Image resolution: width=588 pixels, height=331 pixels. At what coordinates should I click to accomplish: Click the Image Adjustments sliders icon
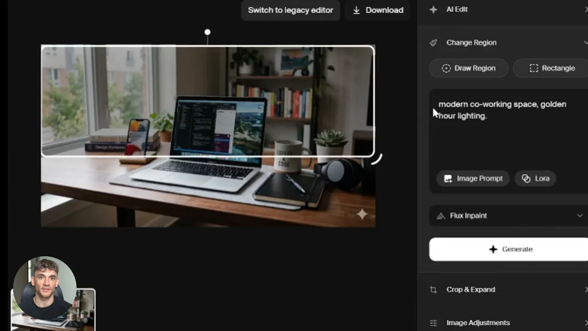pyautogui.click(x=433, y=323)
